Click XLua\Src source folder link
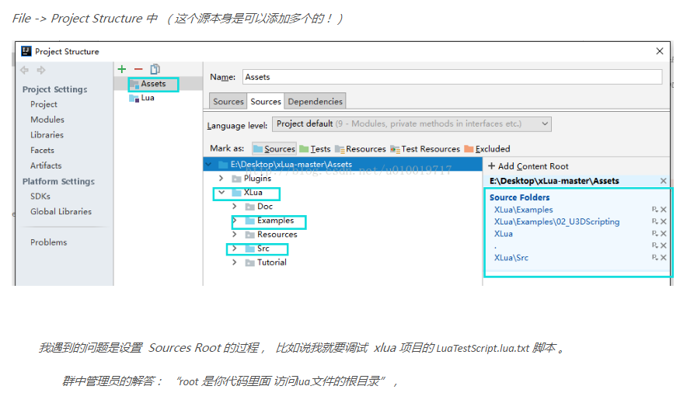 (511, 257)
